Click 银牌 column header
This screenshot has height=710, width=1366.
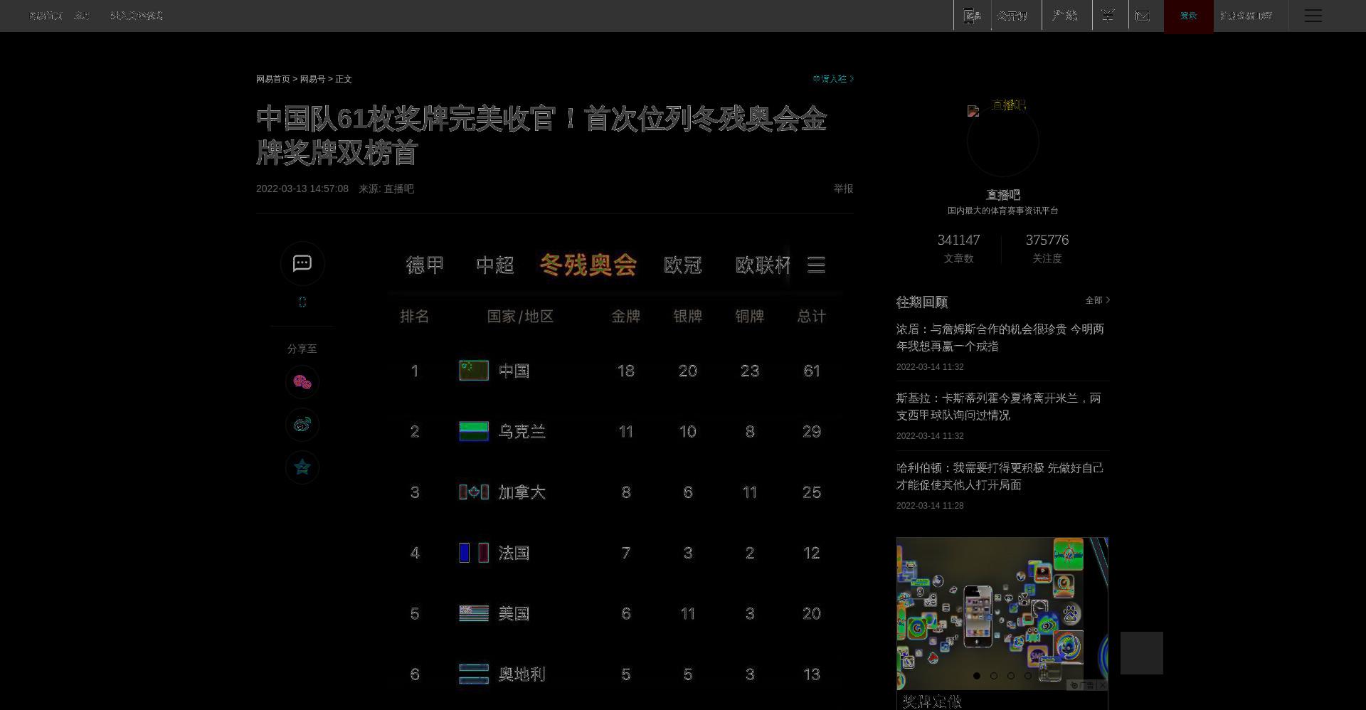[688, 317]
